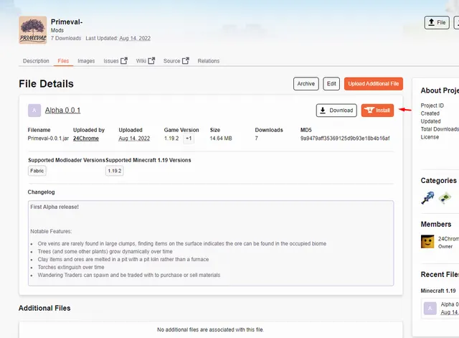The image size is (459, 338).
Task: Select the MD5 hash value text
Action: click(345, 139)
